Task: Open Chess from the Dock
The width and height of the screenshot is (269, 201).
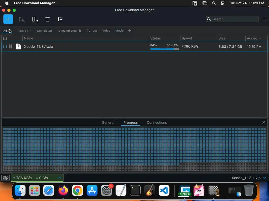Action: (214, 191)
